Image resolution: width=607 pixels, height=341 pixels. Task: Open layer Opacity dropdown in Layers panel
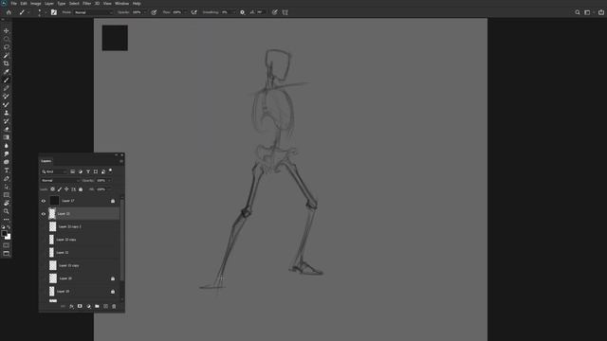pos(109,181)
